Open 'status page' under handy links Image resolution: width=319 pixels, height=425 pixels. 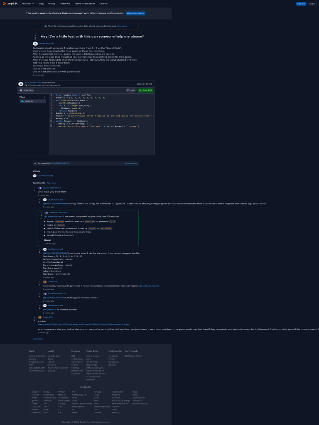[x=92, y=365]
